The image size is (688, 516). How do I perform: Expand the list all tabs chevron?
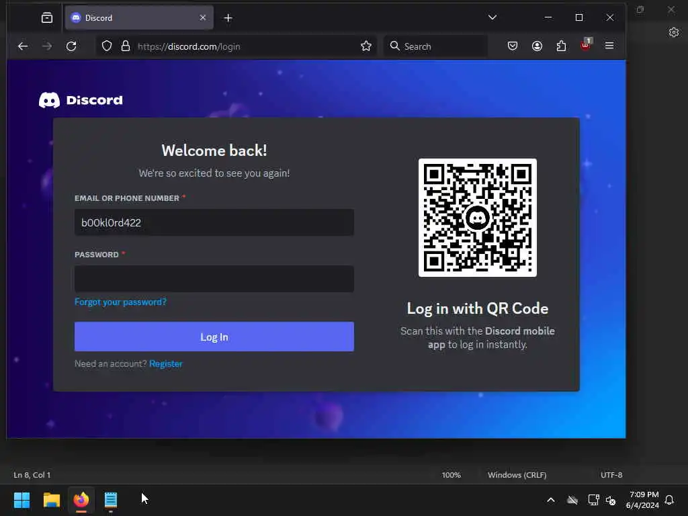point(492,17)
